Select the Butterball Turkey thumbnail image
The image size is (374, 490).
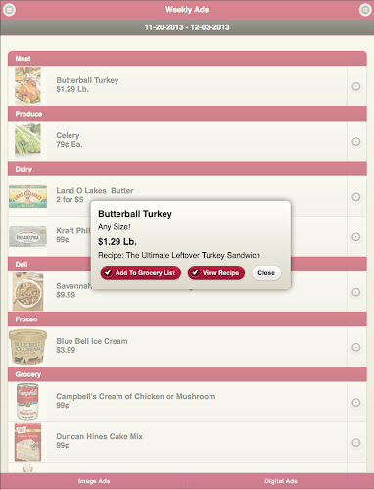[x=28, y=85]
